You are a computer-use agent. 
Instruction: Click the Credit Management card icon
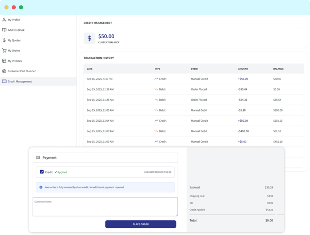4,81
